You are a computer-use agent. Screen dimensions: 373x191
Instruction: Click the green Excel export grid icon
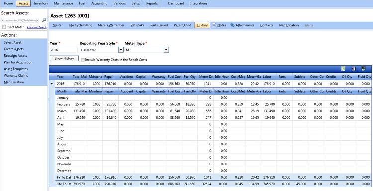click(343, 69)
